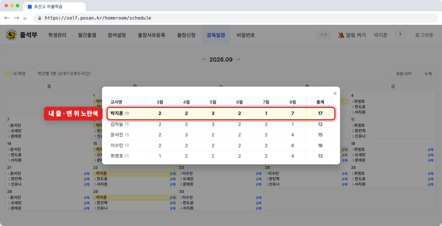The image size is (442, 226).
Task: Go to previous month with left arrow
Action: 204,60
